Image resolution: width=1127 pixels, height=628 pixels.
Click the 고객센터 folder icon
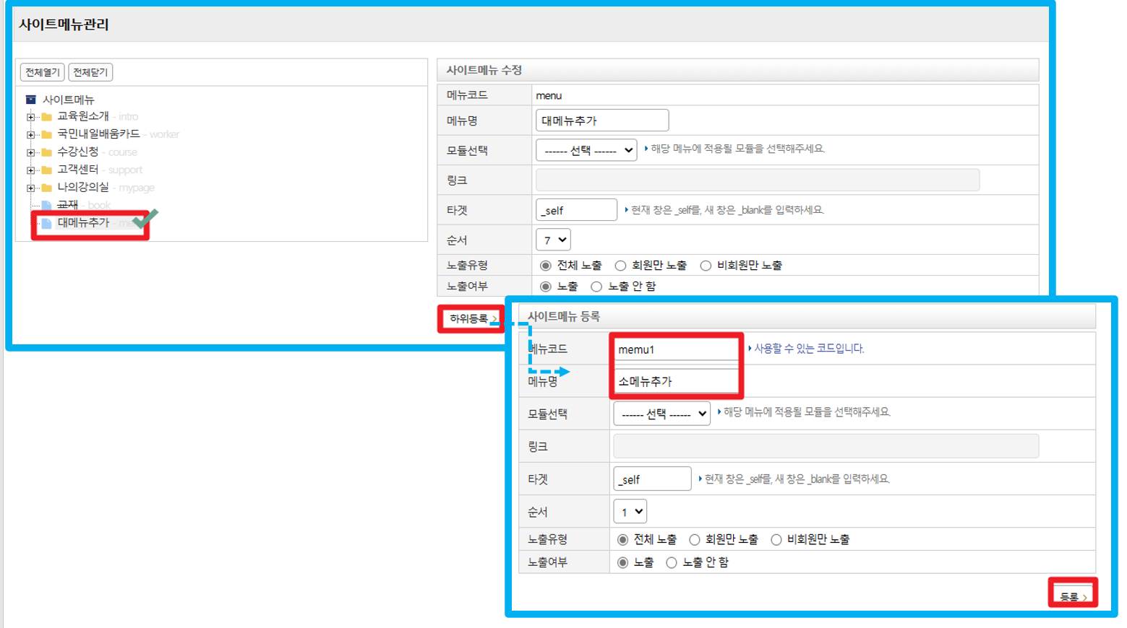tap(47, 170)
